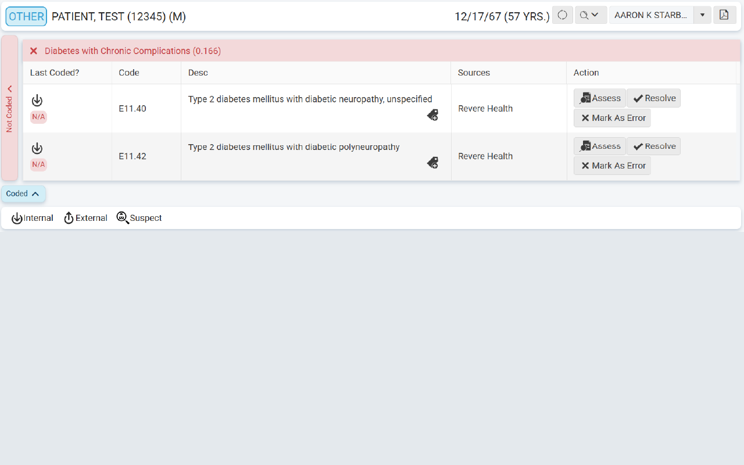Click the internal source icon in E11.42 row
This screenshot has width=744, height=465.
pos(37,148)
